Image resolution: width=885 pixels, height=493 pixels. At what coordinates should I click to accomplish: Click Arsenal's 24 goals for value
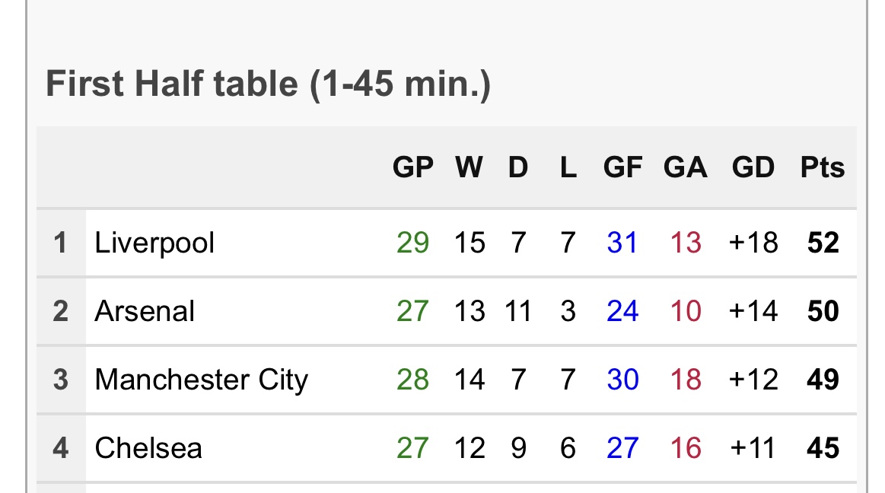(622, 311)
